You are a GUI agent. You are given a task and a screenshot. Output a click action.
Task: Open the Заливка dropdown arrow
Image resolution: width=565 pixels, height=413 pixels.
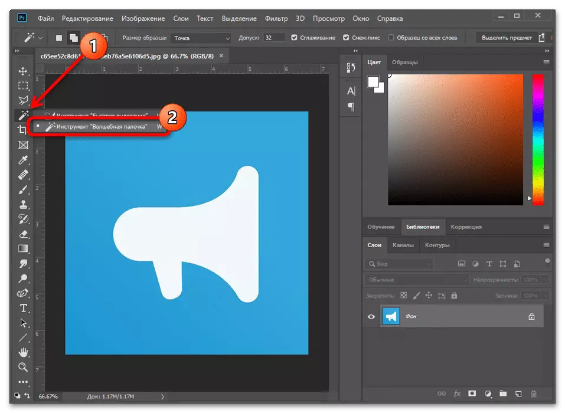(x=546, y=296)
